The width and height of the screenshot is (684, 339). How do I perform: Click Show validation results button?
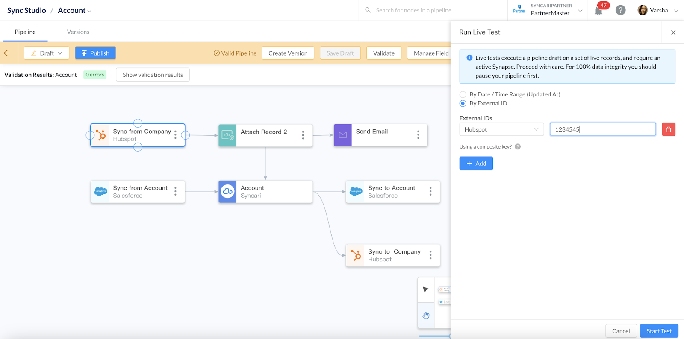point(153,75)
